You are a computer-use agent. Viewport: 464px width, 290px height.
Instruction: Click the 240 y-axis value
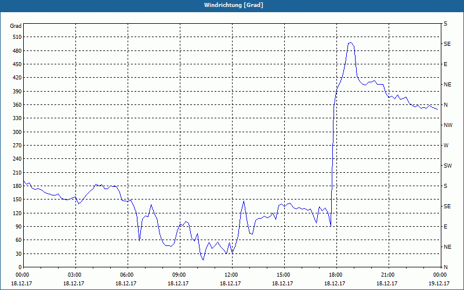pyautogui.click(x=17, y=159)
